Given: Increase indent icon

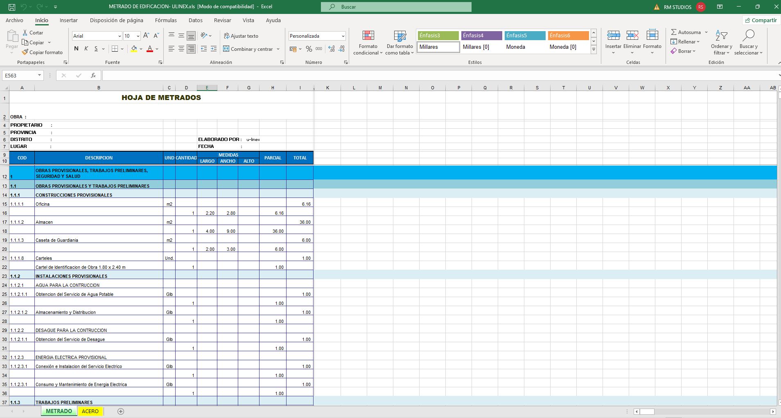Looking at the screenshot, I should pos(214,49).
